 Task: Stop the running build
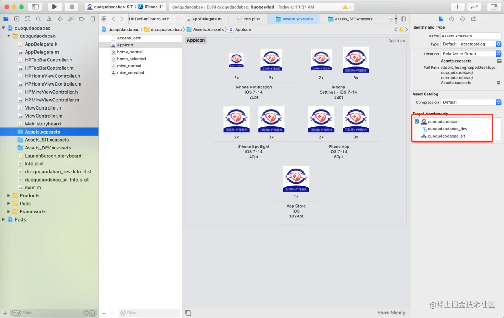click(x=72, y=7)
